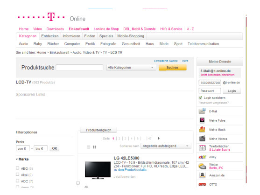The width and height of the screenshot is (260, 195).
Task: Open the Home menu item
Action: tap(24, 29)
